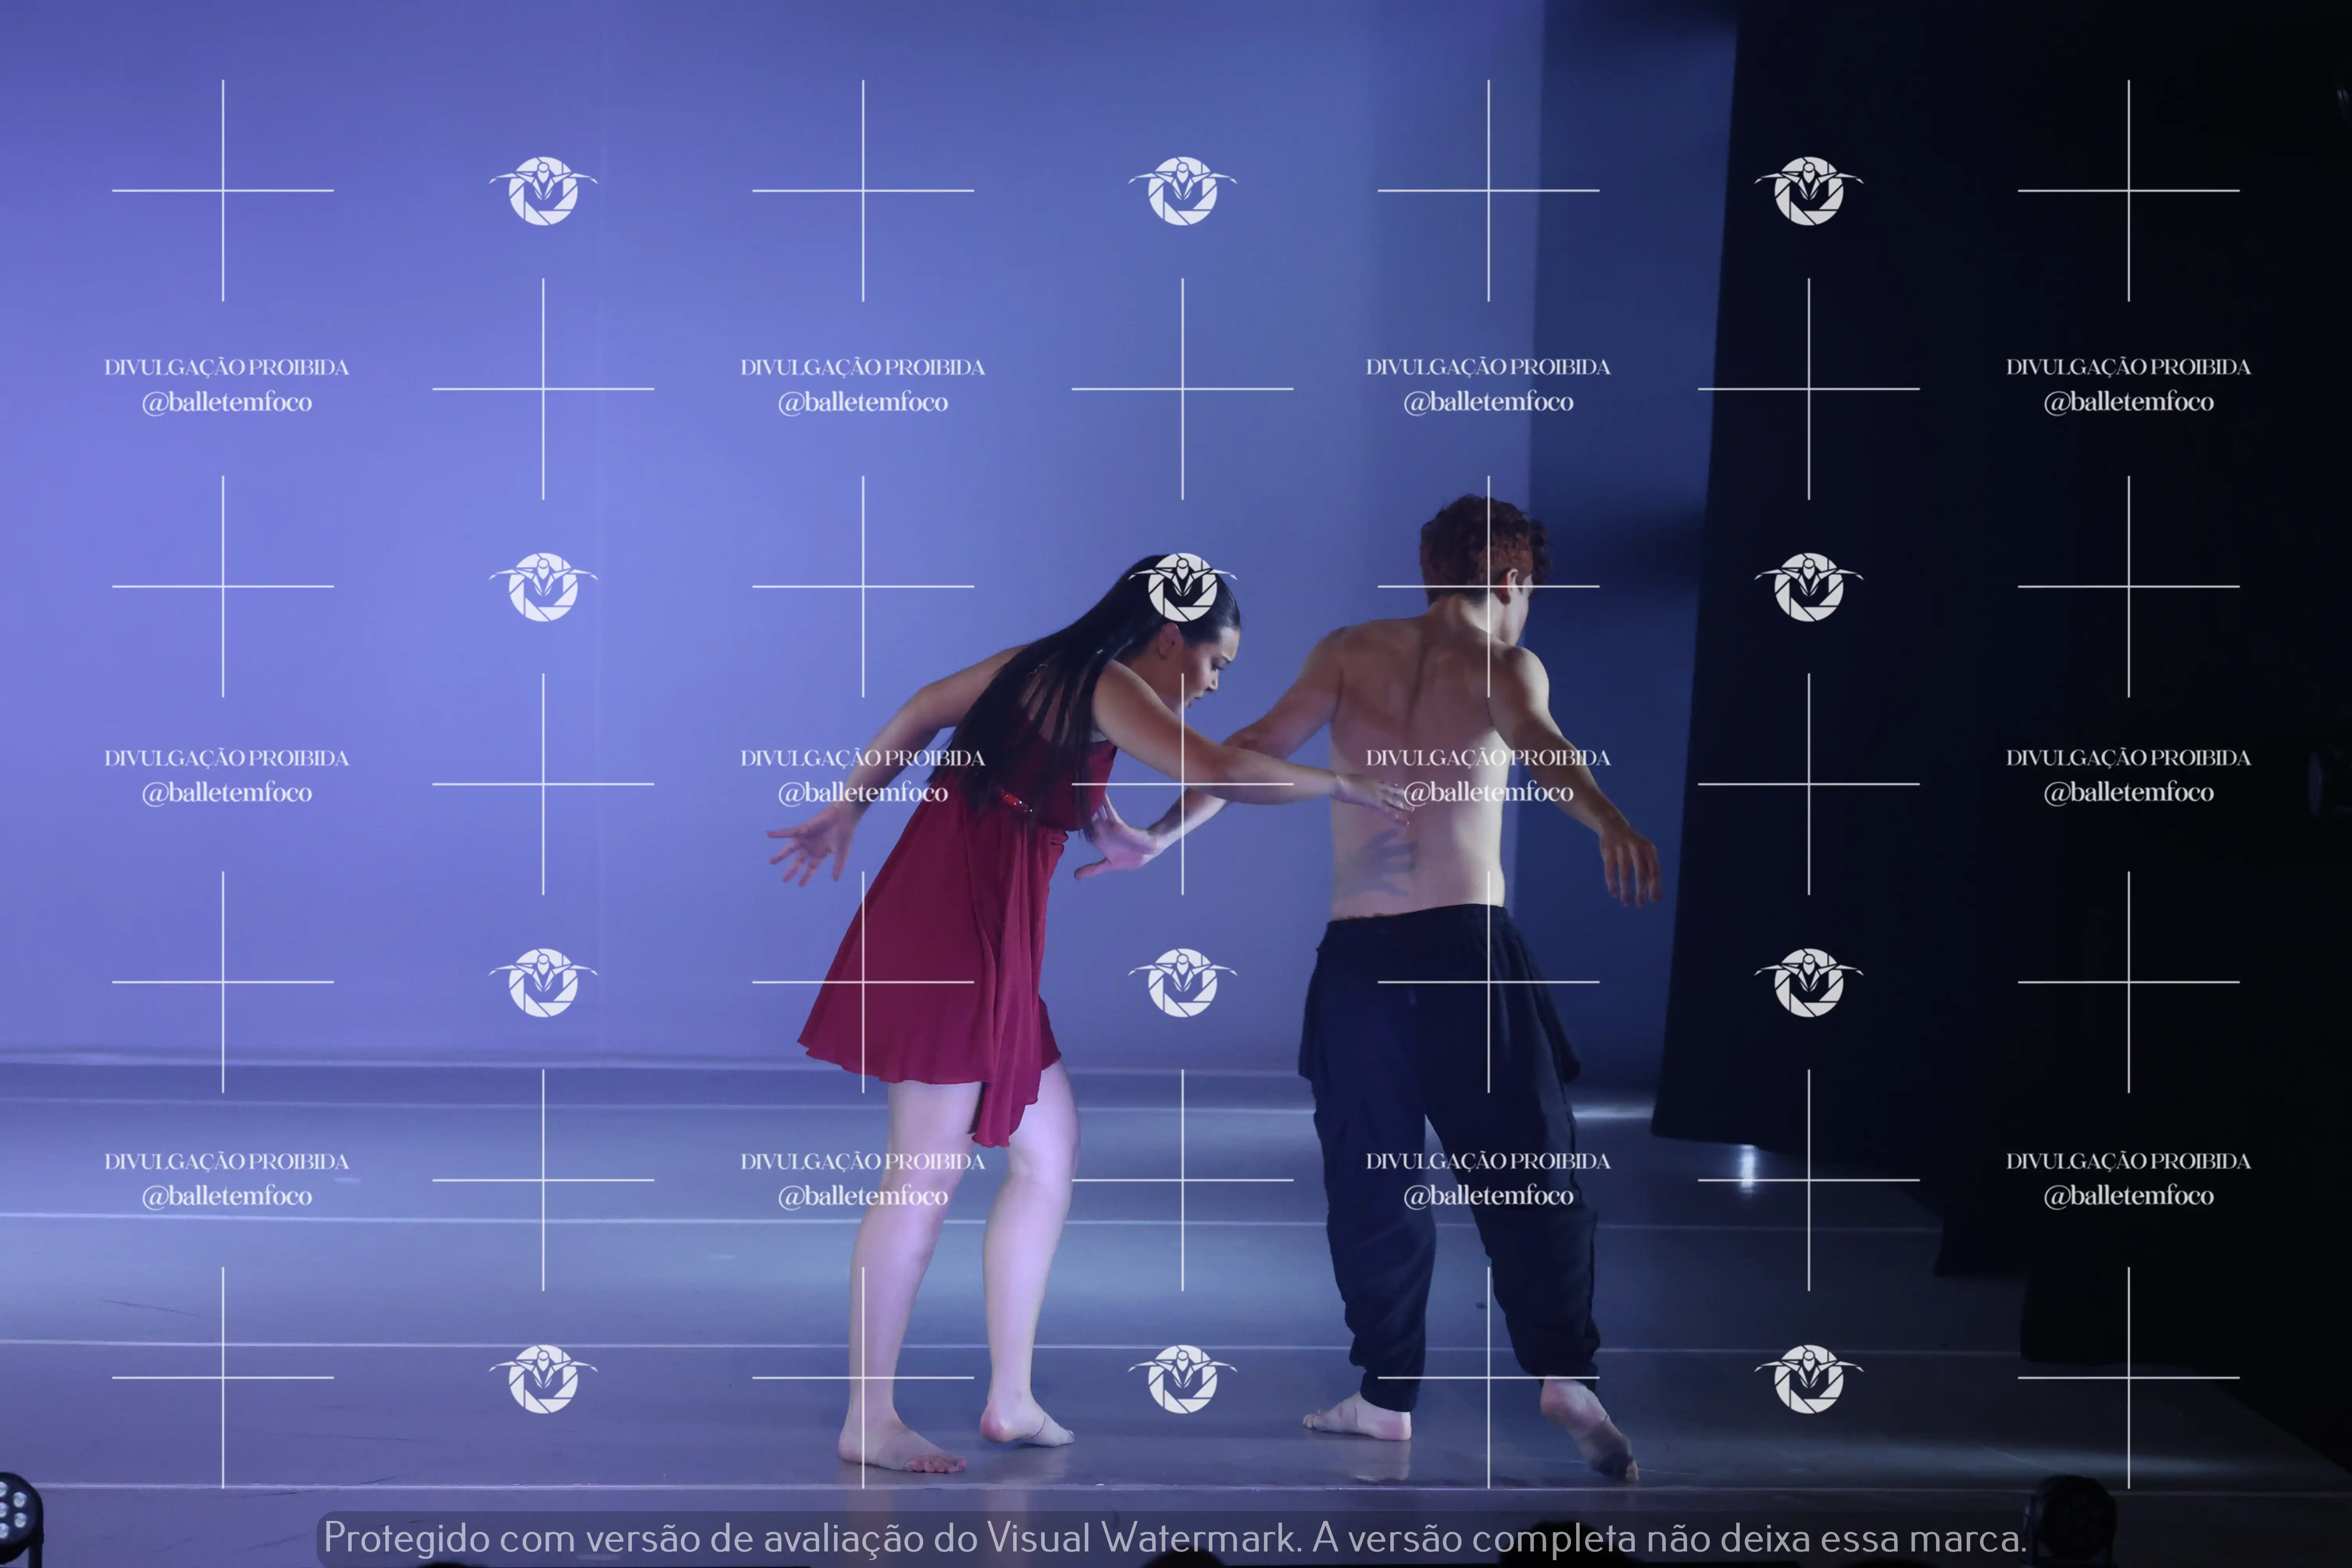Click the top-right DIVULGAÇÃO PROIBIDA watermark text
This screenshot has height=1568, width=2352.
click(2128, 367)
